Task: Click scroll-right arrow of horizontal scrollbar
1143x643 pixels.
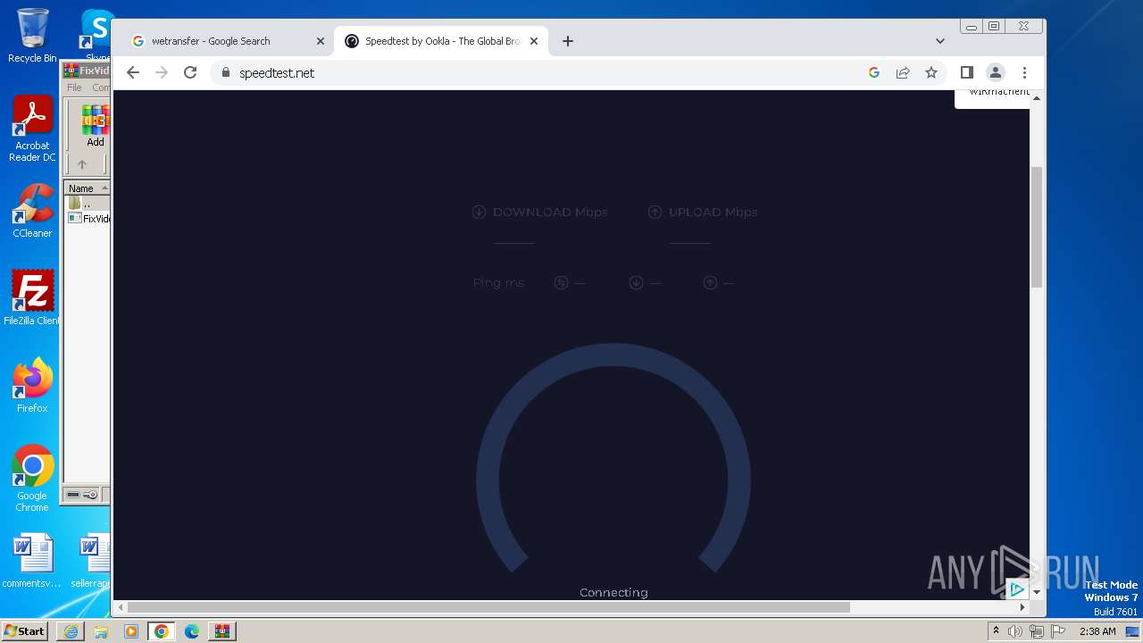Action: (1022, 607)
